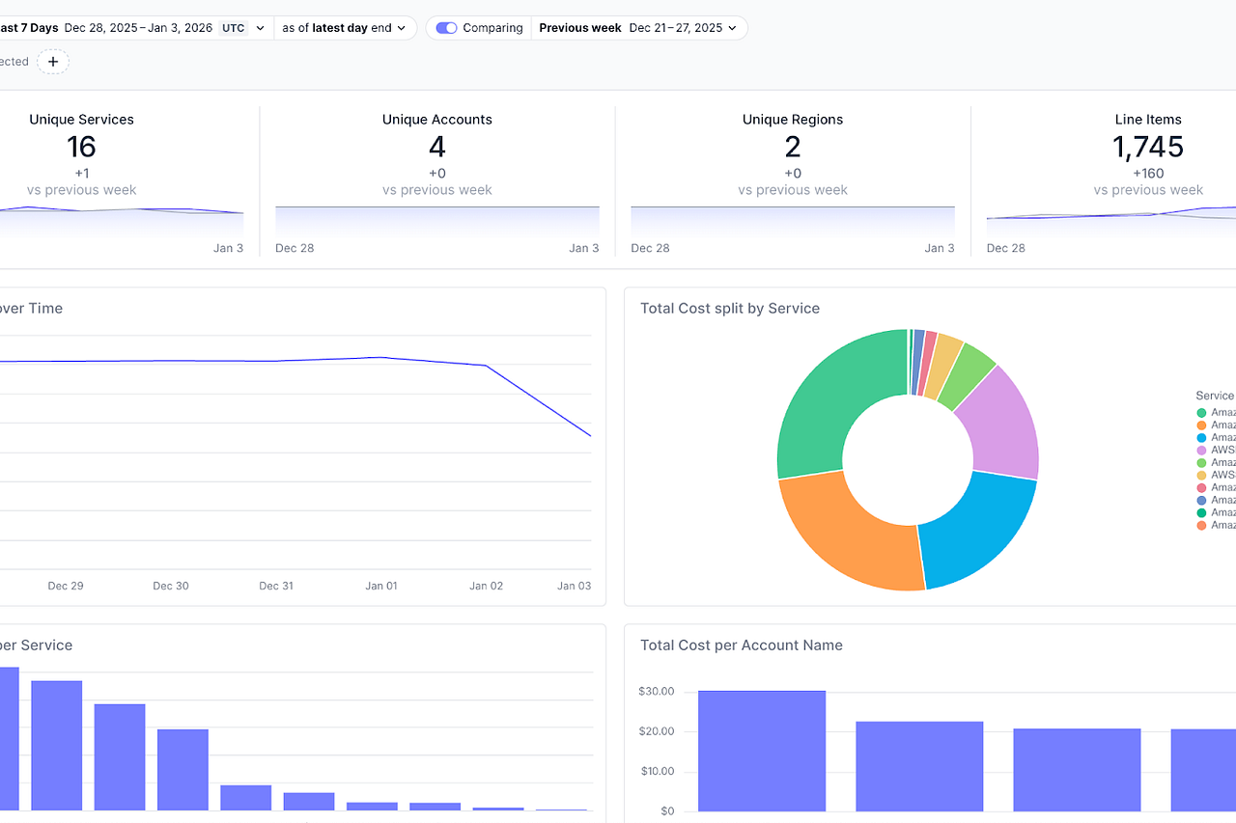Click the Line Items card title
This screenshot has width=1236, height=823.
pos(1148,120)
